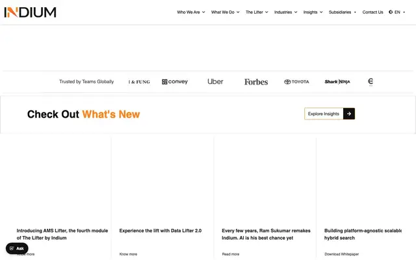The width and height of the screenshot is (416, 260).
Task: Open the What We Do menu
Action: click(222, 12)
